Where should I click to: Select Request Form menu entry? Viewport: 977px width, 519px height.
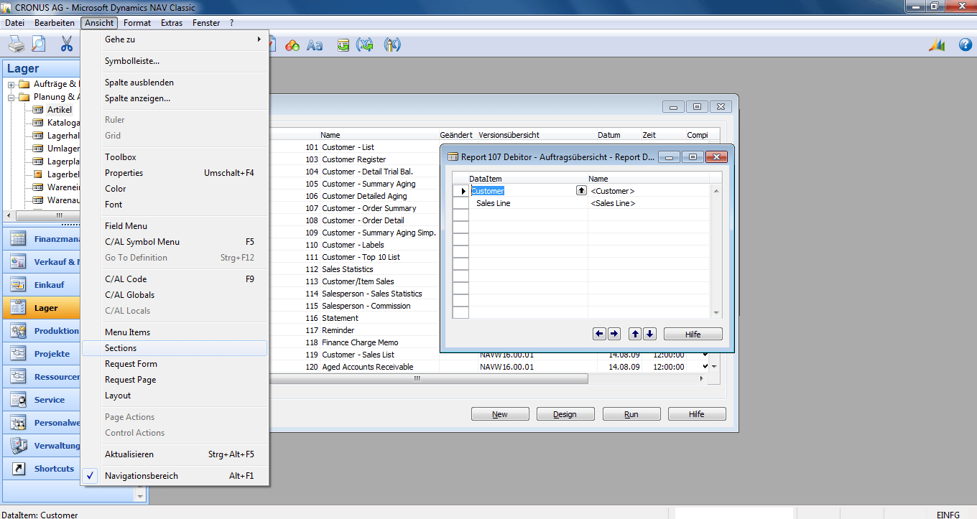pos(176,364)
